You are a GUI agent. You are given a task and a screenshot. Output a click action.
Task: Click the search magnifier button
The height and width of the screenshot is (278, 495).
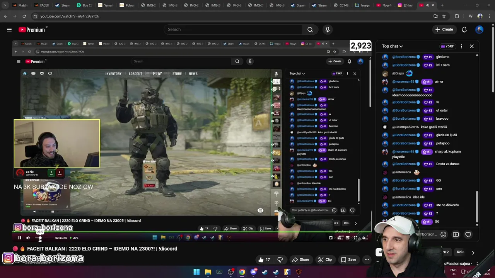pyautogui.click(x=310, y=29)
